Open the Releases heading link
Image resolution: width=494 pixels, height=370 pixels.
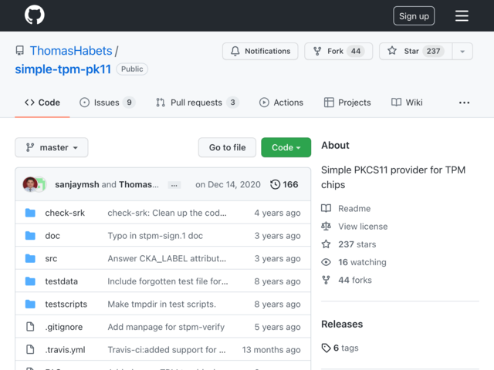click(342, 324)
